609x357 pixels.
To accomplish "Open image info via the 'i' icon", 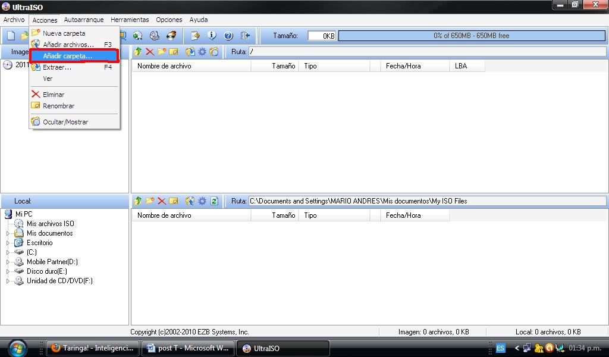I will click(212, 36).
